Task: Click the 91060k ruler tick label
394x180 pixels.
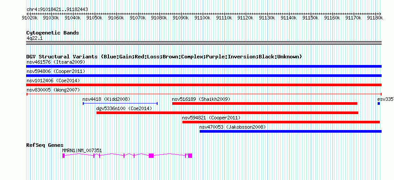Action: point(116,18)
